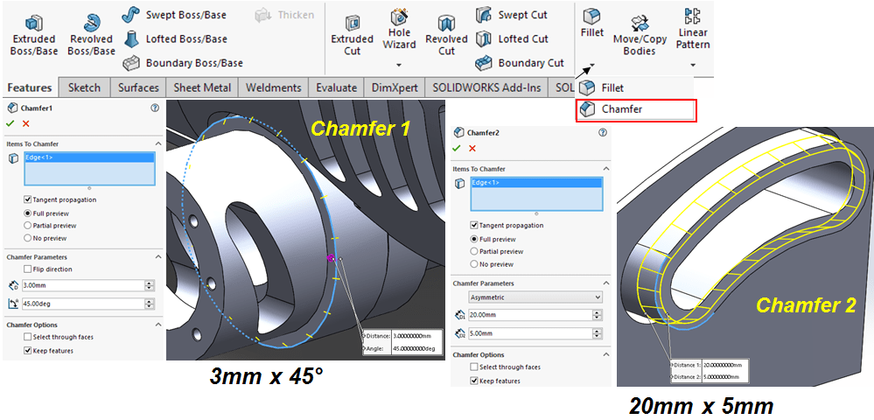Image resolution: width=874 pixels, height=420 pixels.
Task: Cancel Chamfer2 with the red X
Action: click(x=472, y=149)
